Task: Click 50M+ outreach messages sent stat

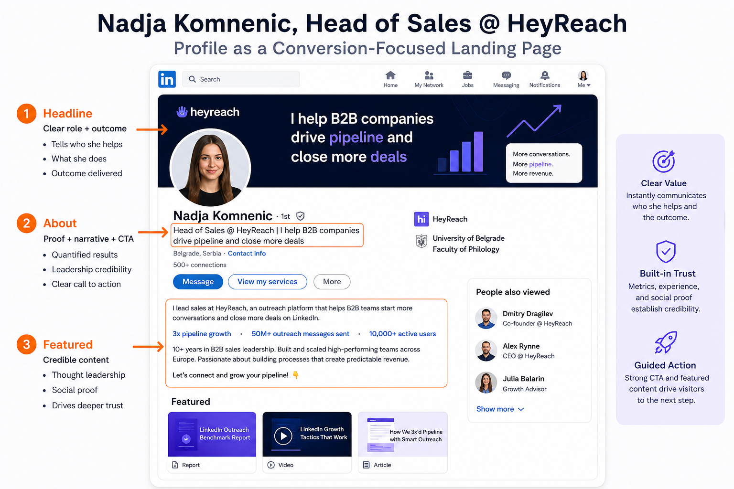Action: click(300, 334)
